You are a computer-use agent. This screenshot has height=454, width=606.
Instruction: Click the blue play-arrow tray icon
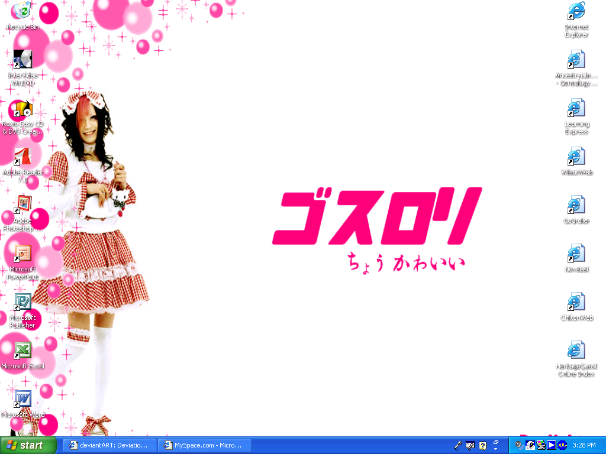[552, 446]
